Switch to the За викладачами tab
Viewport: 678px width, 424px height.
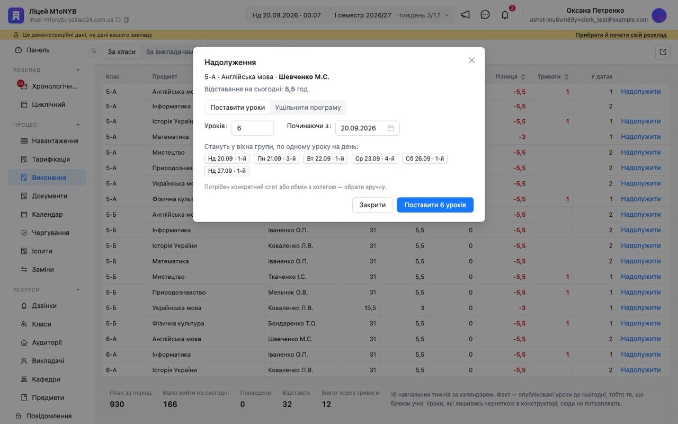tap(171, 52)
